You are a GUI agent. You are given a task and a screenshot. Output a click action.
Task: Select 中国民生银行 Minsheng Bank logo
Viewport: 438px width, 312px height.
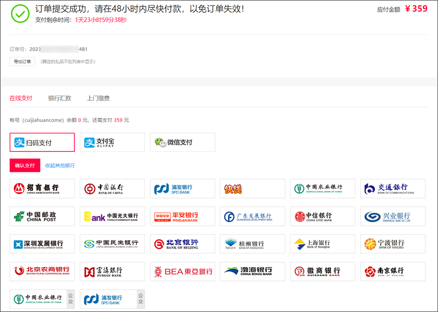[x=112, y=244]
